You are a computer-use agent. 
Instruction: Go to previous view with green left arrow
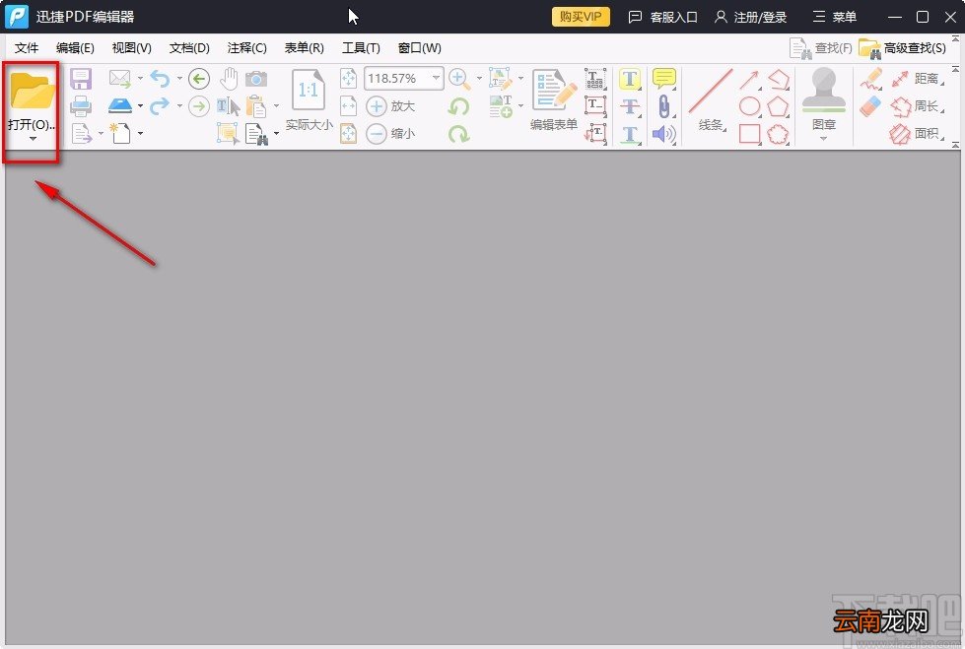pyautogui.click(x=199, y=79)
